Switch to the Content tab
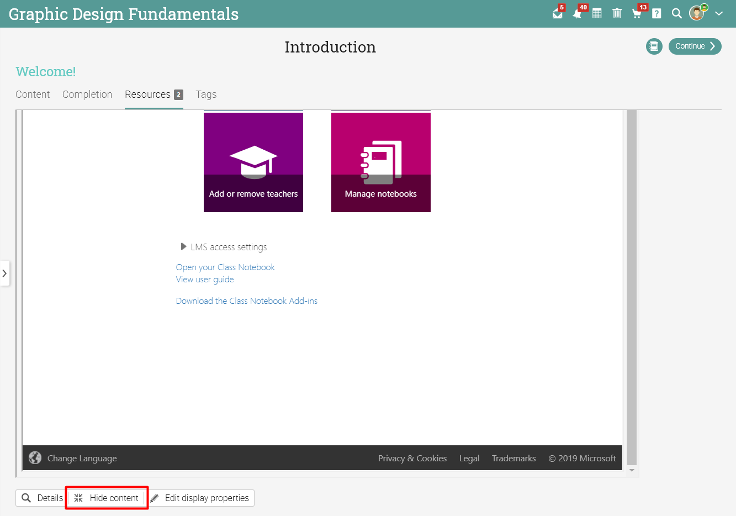The width and height of the screenshot is (736, 516). tap(33, 94)
